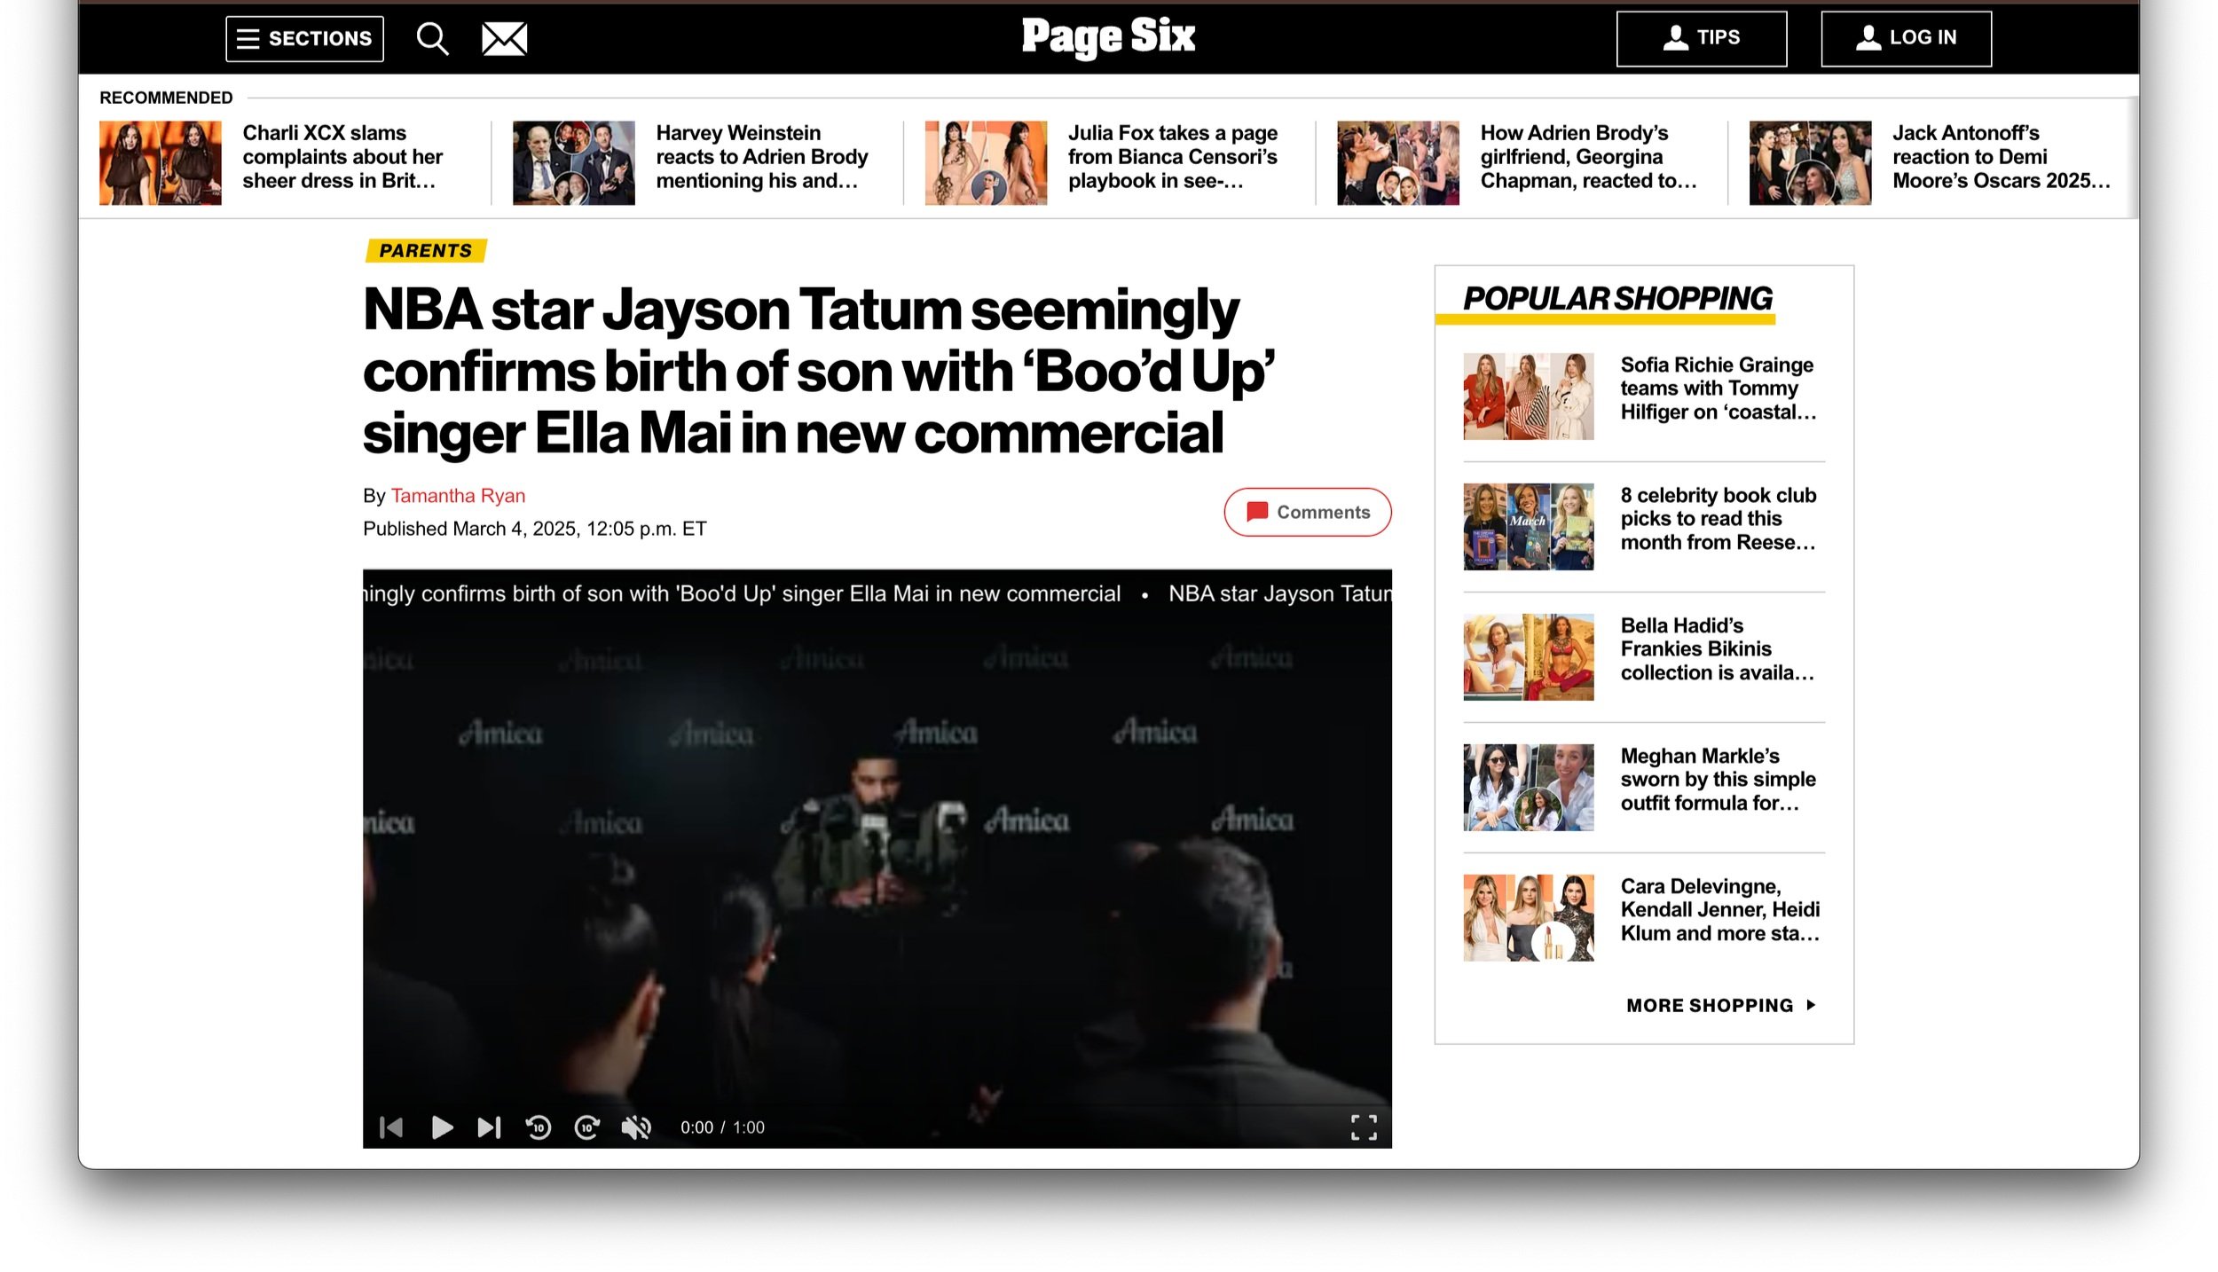Read Jack Antonoff's reaction to Demi Moore headline
The height and width of the screenshot is (1272, 2218).
click(x=2001, y=157)
